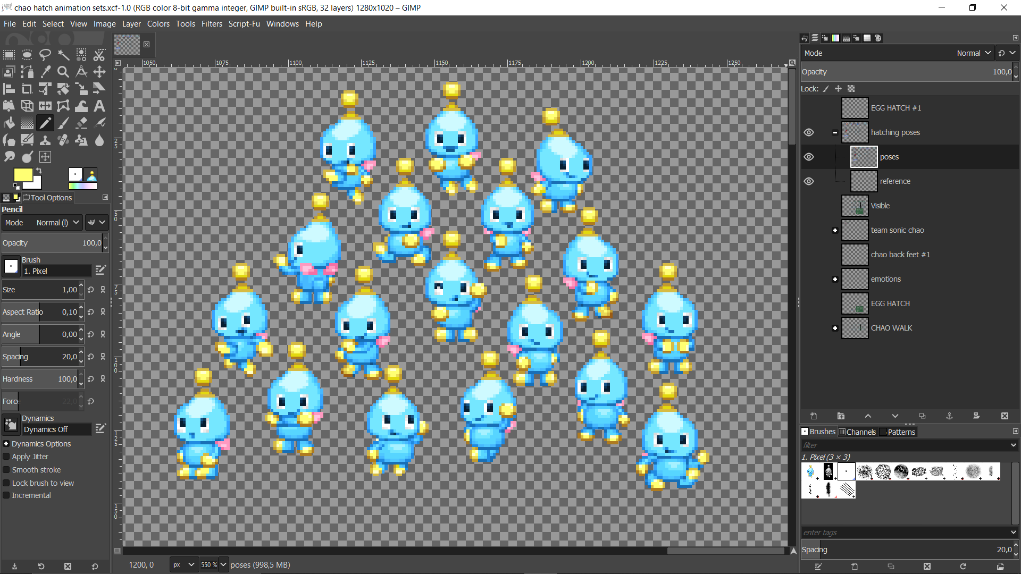Create a new layer group

click(841, 416)
